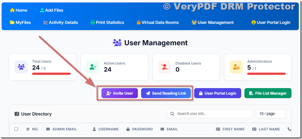Click the Send Reading Link button

pos(166,93)
